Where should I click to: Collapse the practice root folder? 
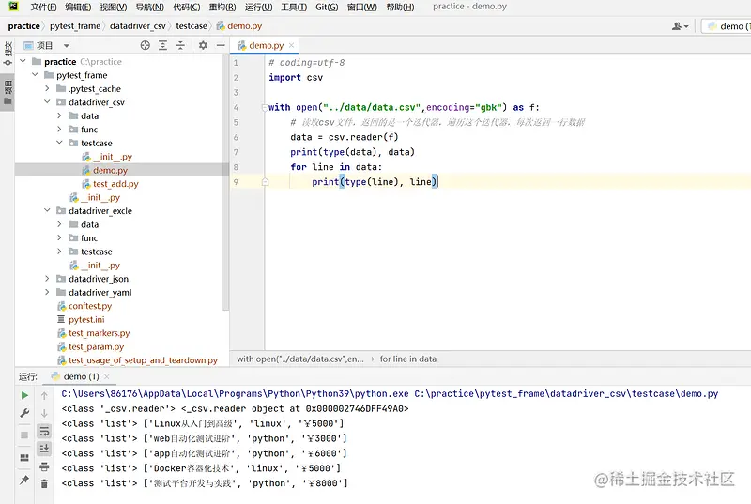(x=23, y=61)
